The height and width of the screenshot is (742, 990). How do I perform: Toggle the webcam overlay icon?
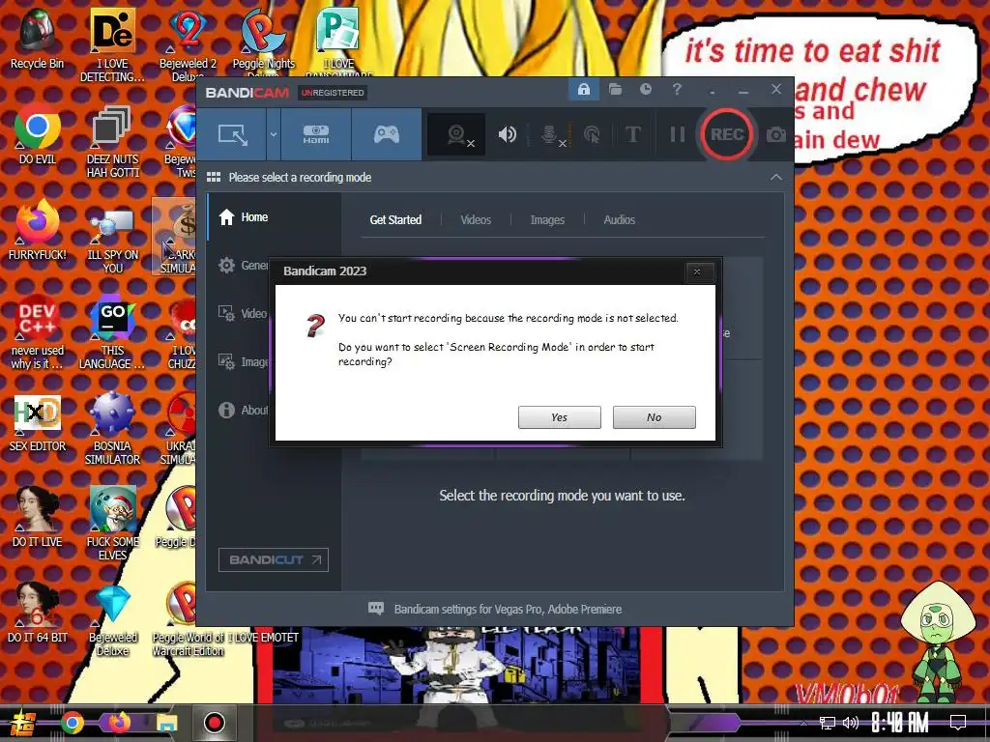point(457,135)
